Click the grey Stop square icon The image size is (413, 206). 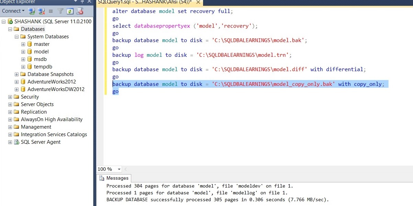(x=51, y=11)
